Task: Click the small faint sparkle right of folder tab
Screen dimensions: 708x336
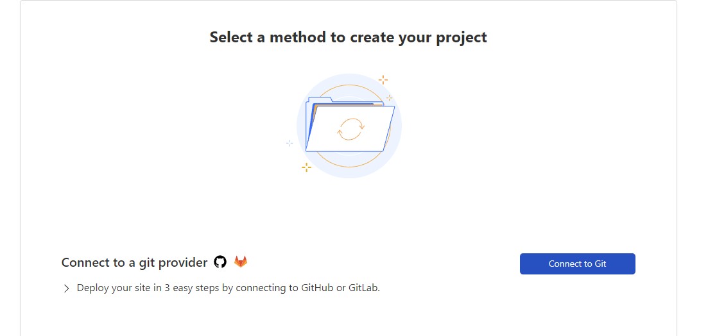Action: pos(389,98)
